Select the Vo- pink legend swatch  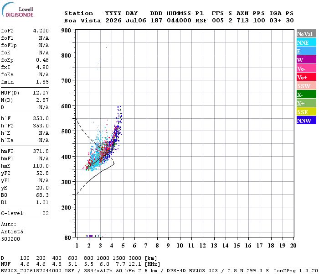(306, 68)
